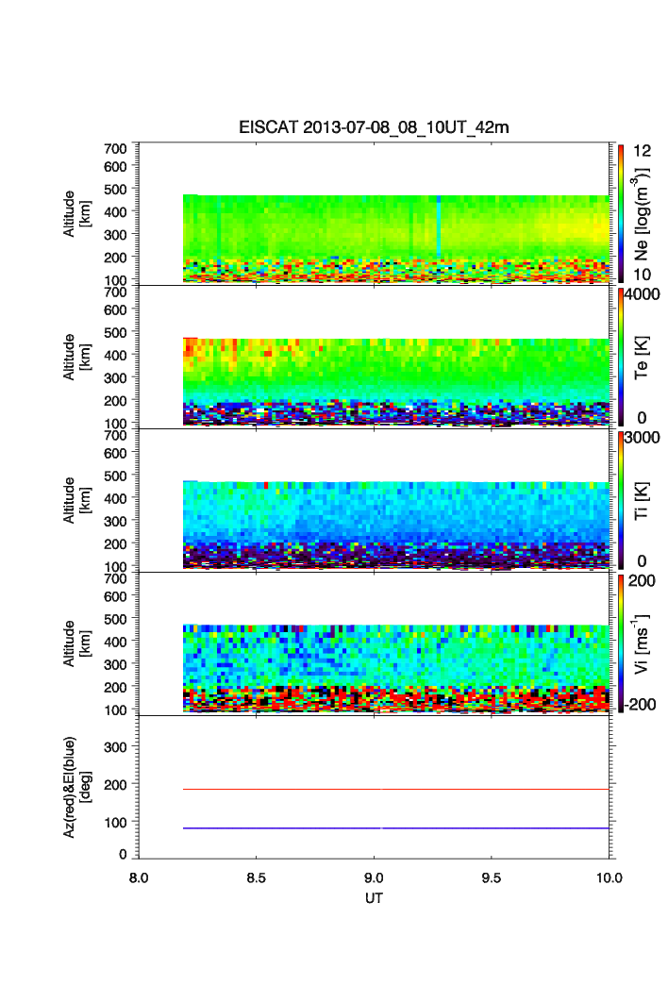
Task: Click the Ti ion temperature heatmap data
Action: (396, 525)
